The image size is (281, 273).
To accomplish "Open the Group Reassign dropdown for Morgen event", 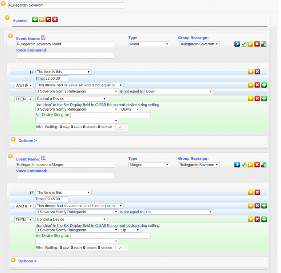I will [x=199, y=165].
